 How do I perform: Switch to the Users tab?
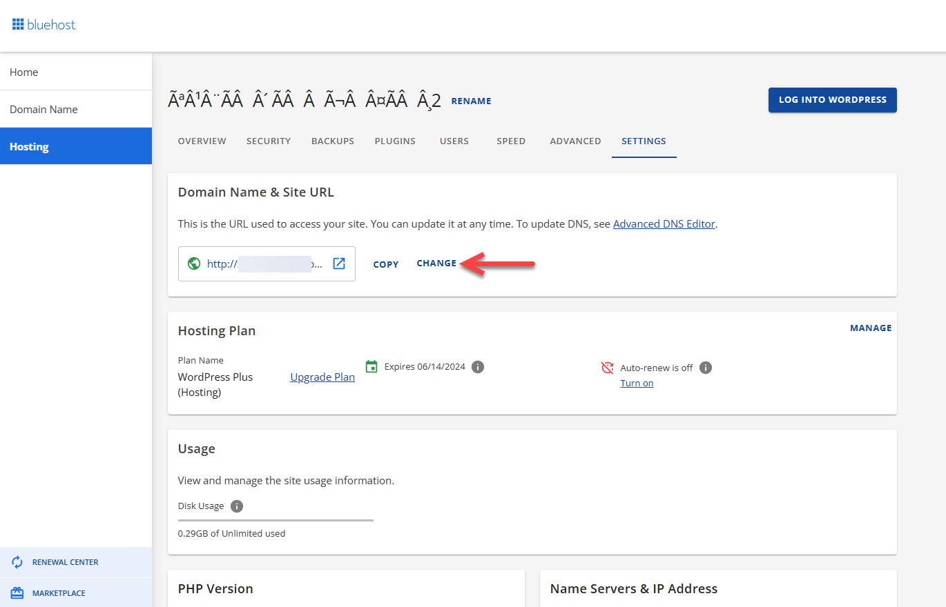454,141
